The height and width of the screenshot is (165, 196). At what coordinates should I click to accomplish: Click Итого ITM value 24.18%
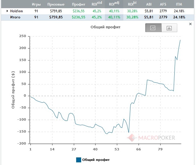click(179, 17)
